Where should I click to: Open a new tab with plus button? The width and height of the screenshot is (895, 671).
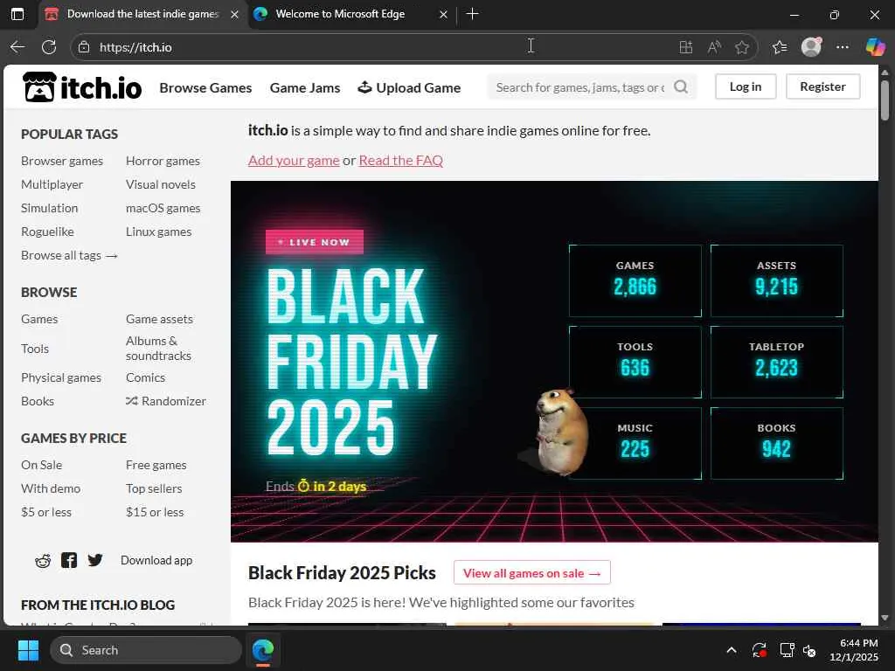point(472,14)
